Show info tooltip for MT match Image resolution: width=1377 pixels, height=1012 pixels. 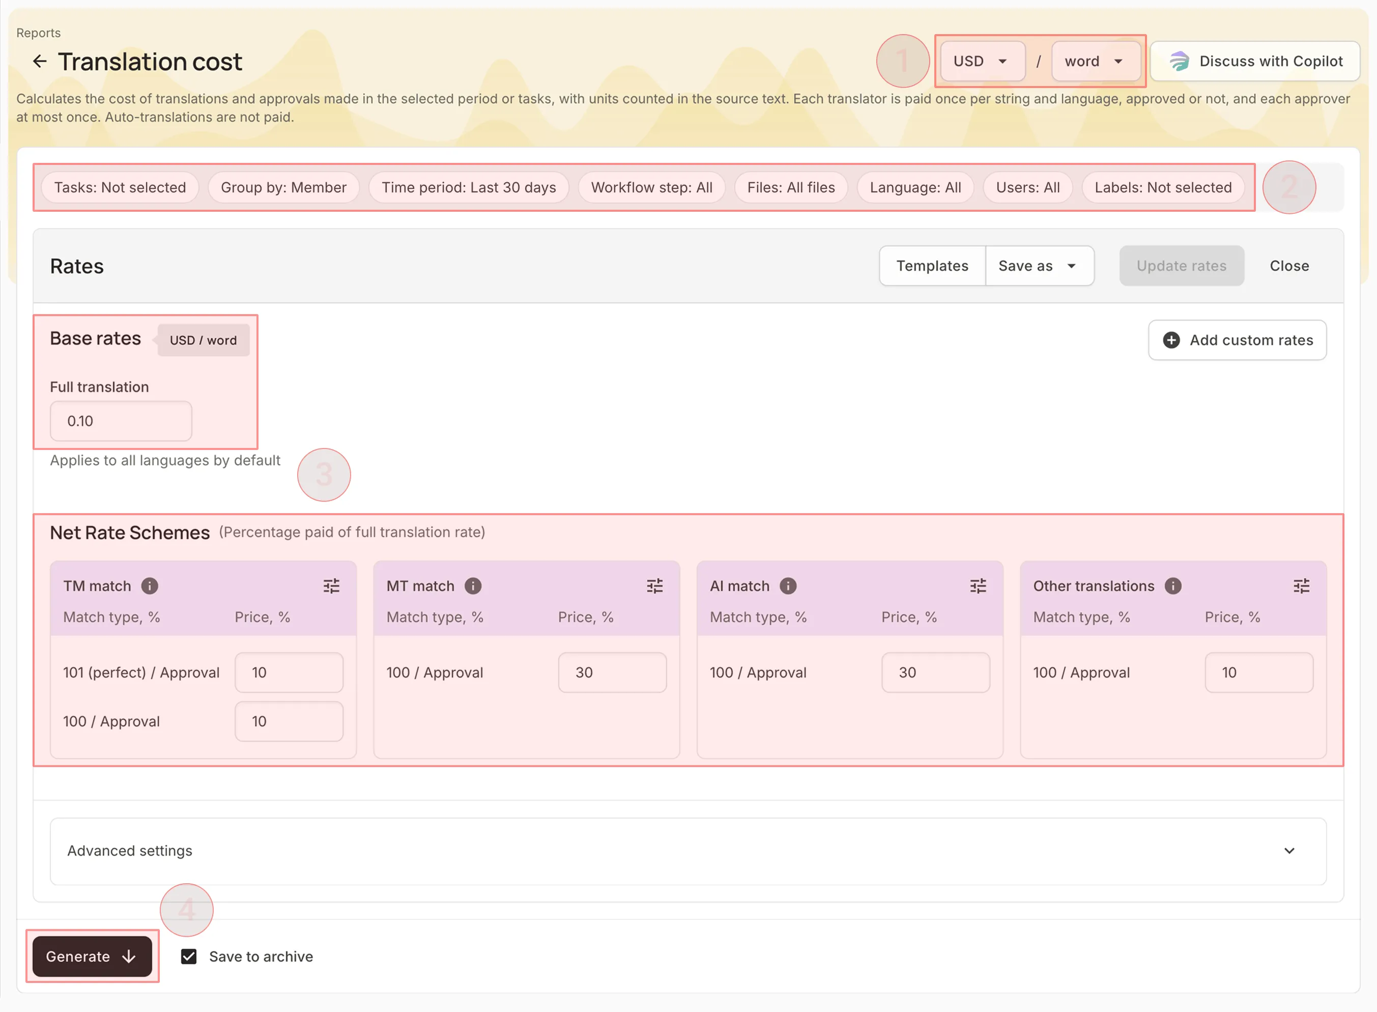473,586
